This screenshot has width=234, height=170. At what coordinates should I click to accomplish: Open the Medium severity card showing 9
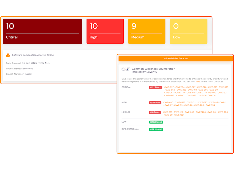[147, 31]
